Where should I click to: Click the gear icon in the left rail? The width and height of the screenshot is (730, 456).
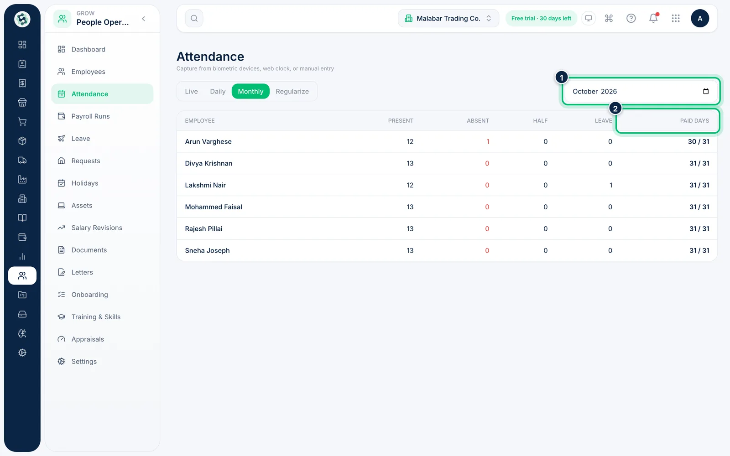click(22, 352)
